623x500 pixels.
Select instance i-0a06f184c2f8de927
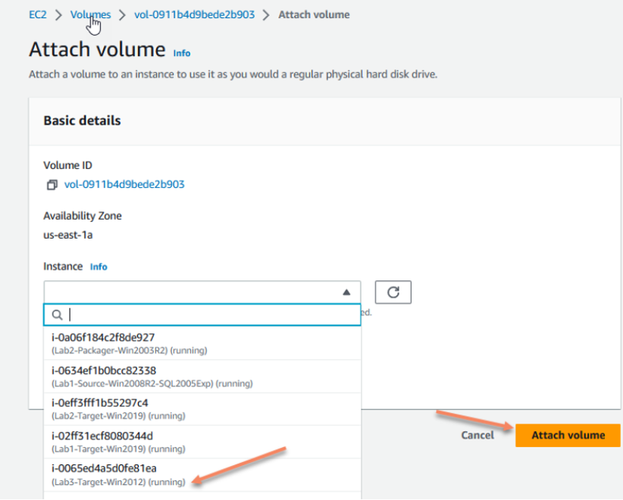coord(106,339)
